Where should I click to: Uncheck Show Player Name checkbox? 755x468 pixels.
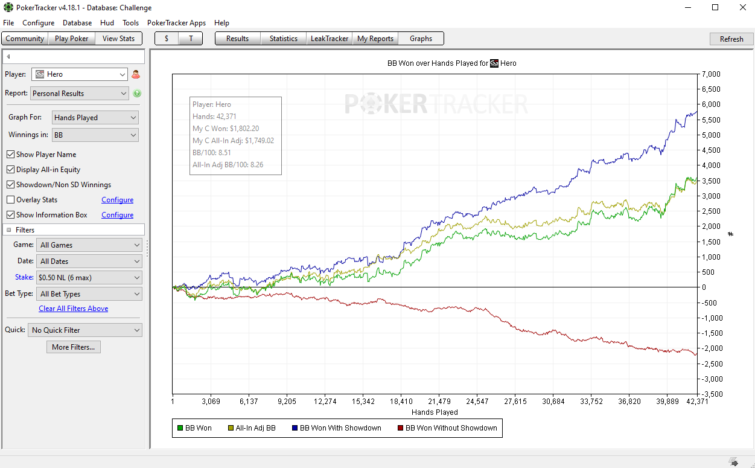click(10, 155)
